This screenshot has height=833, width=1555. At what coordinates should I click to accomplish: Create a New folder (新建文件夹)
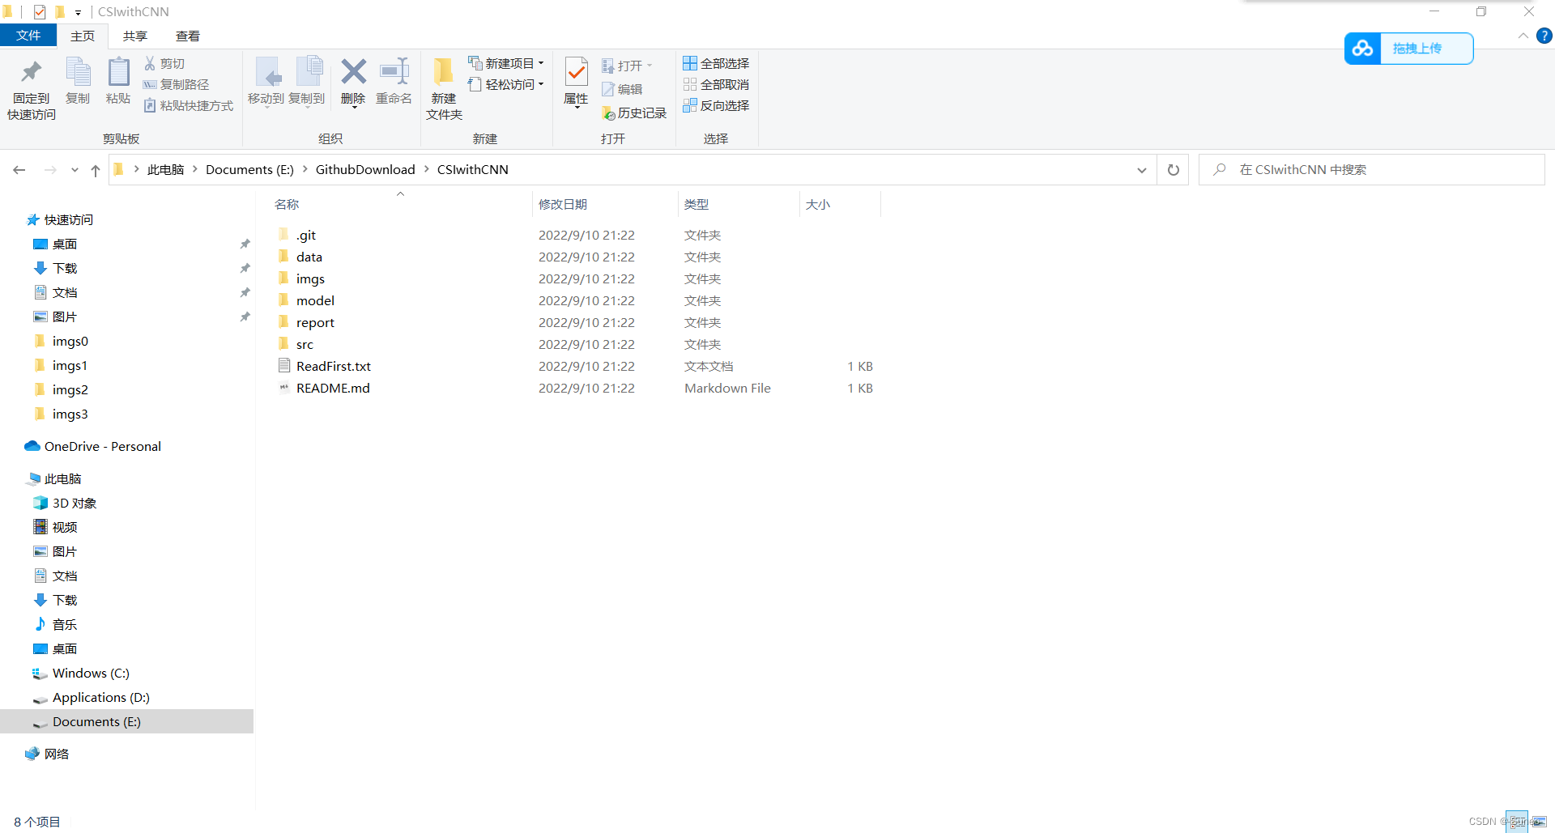click(x=444, y=89)
